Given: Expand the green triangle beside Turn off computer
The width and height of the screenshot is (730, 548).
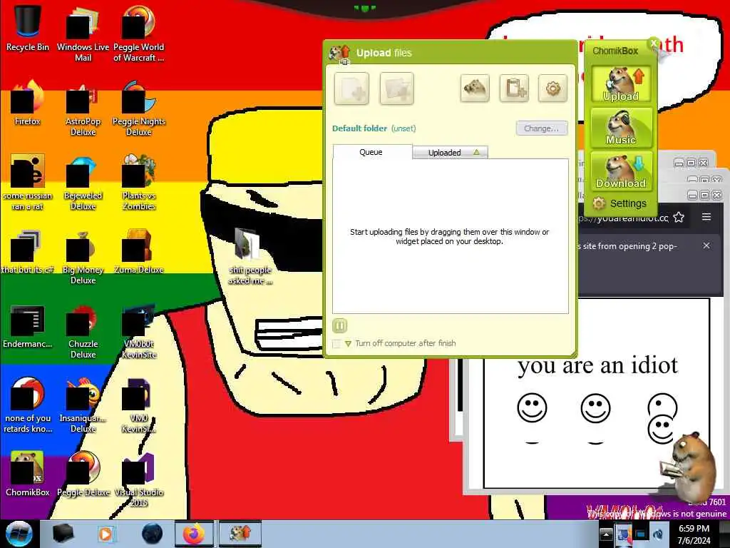Looking at the screenshot, I should (x=348, y=343).
